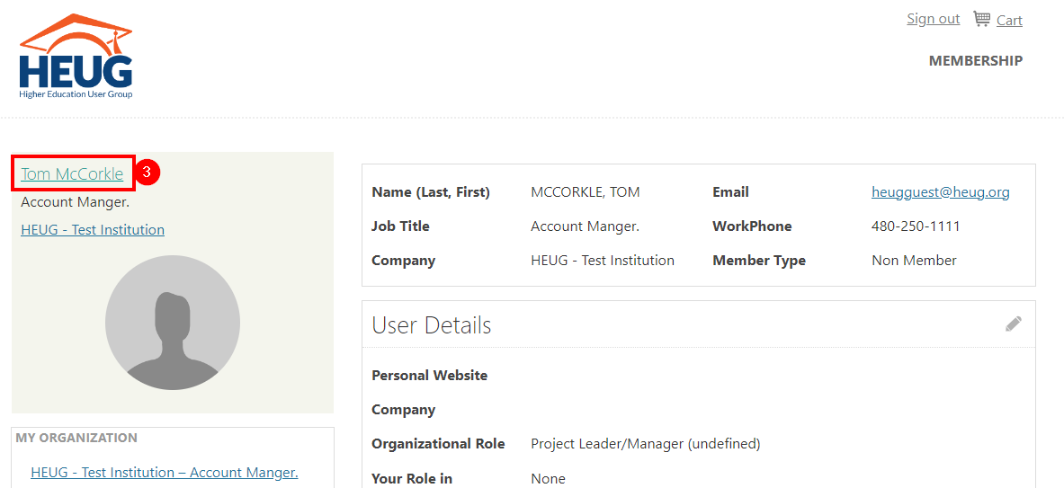Select Project Leader/Manager (undefined) value
Image resolution: width=1064 pixels, height=488 pixels.
645,445
